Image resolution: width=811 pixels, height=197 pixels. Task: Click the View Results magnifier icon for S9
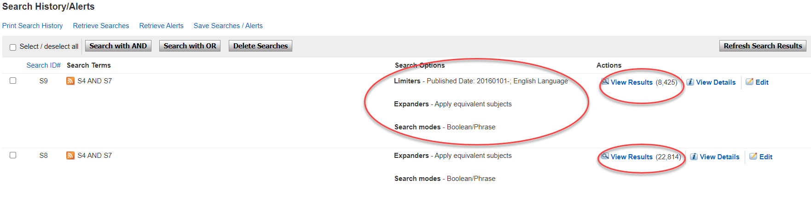pos(605,81)
